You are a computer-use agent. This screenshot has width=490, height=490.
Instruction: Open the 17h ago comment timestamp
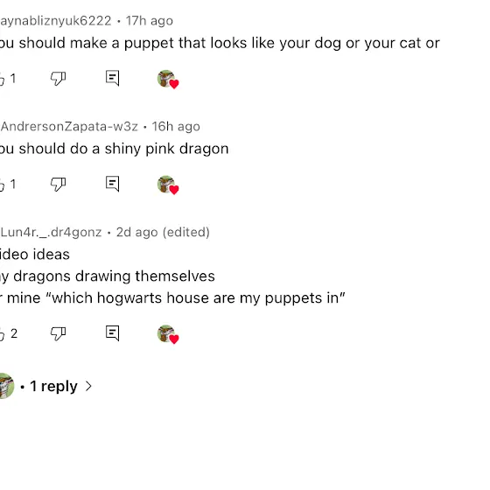149,21
